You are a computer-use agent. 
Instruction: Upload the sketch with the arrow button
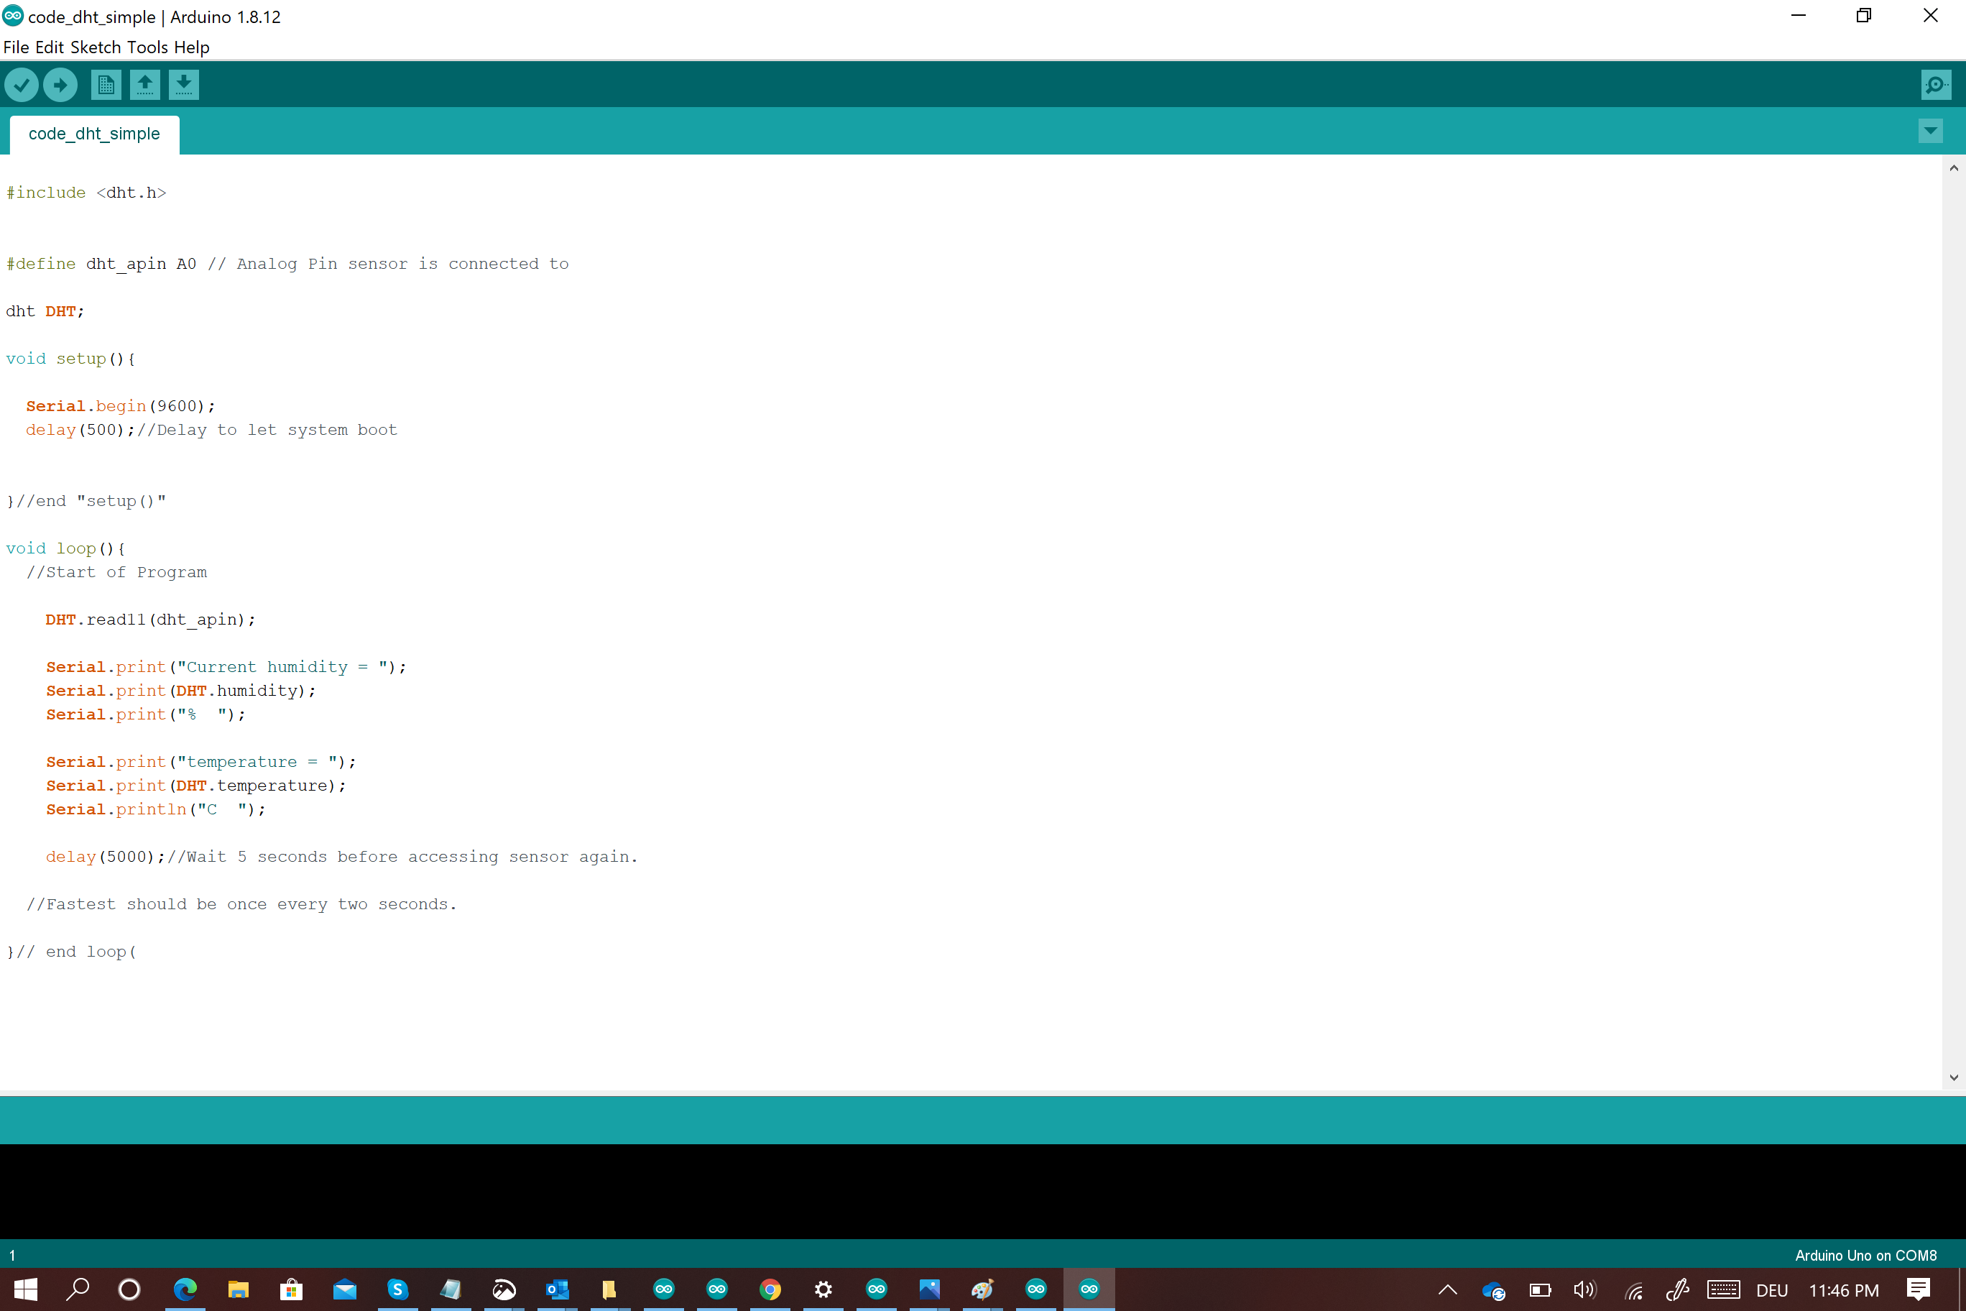60,84
